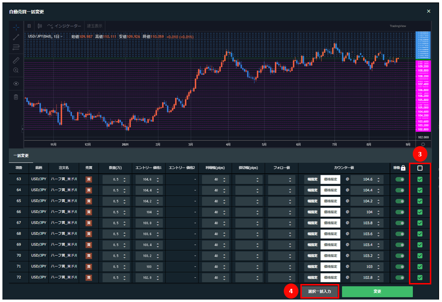
Task: Click the stop-loss width stepper in row 66
Action: click(x=258, y=212)
